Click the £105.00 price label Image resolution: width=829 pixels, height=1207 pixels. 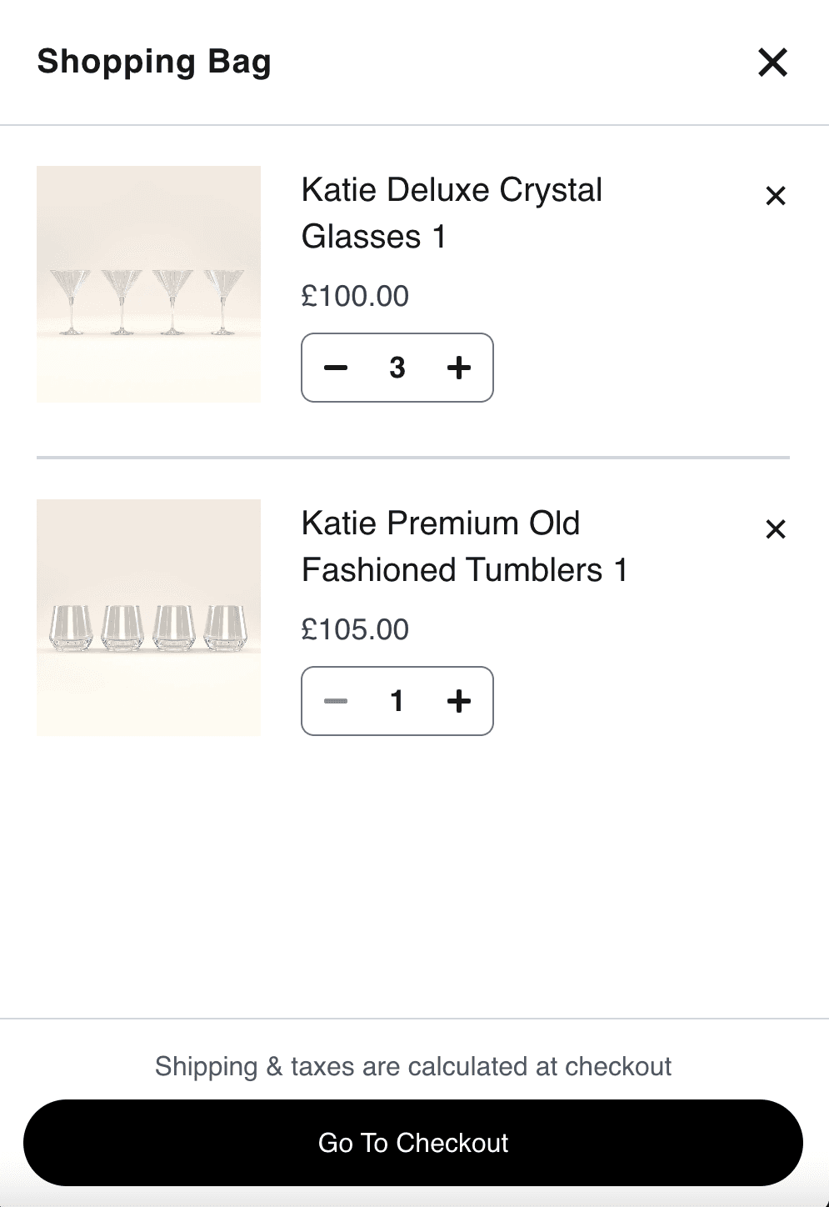355,629
